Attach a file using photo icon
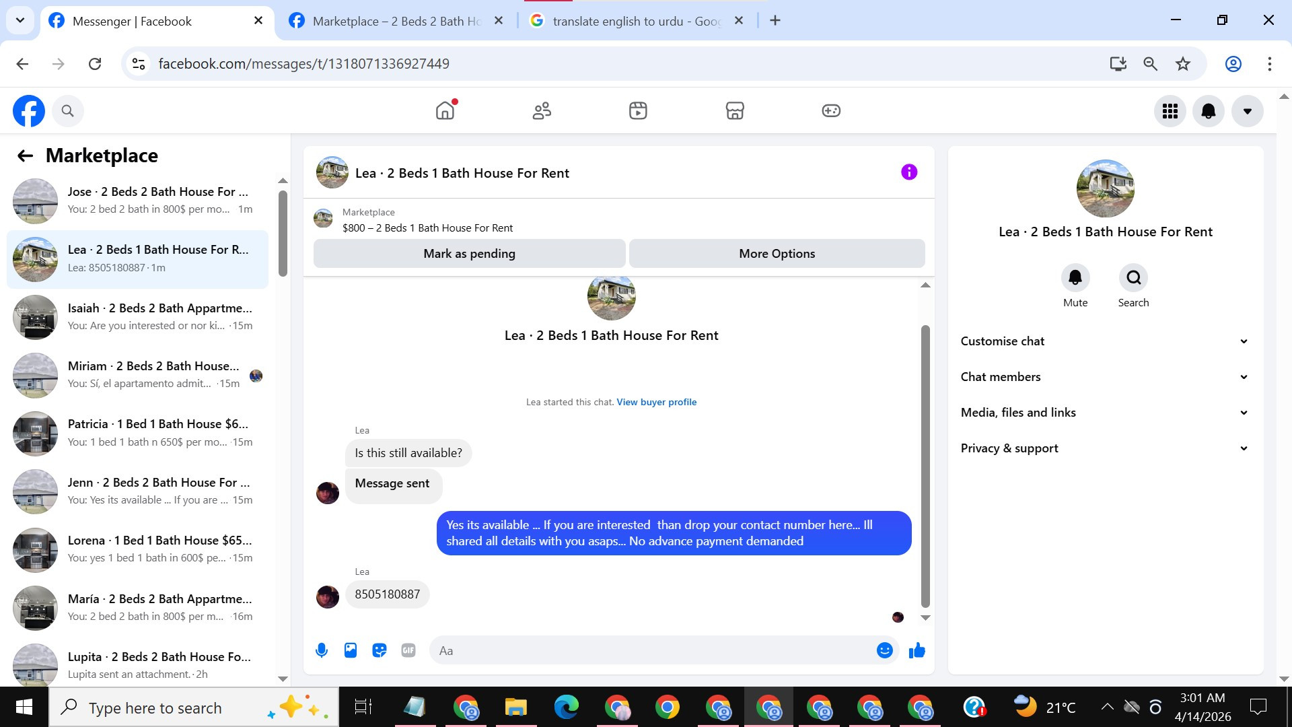Viewport: 1292px width, 727px height. tap(351, 650)
